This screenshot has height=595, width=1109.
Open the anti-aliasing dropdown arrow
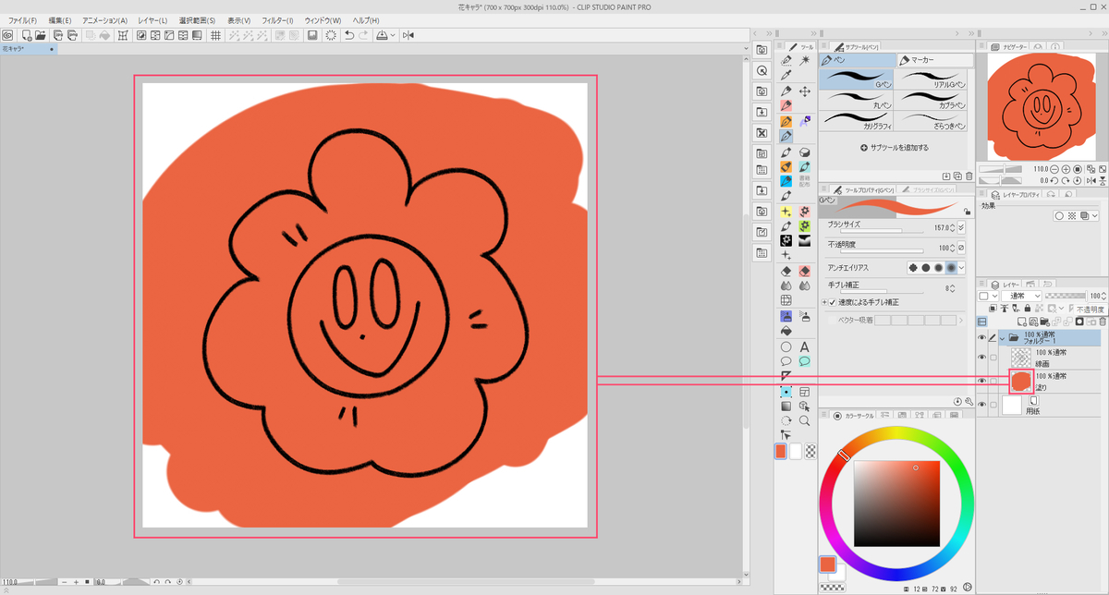pos(961,267)
